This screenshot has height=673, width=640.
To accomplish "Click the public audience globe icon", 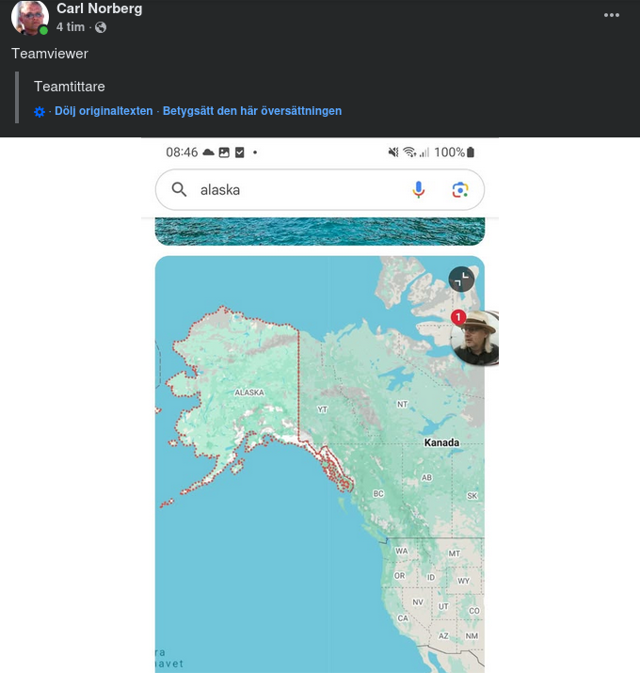I will [x=101, y=27].
